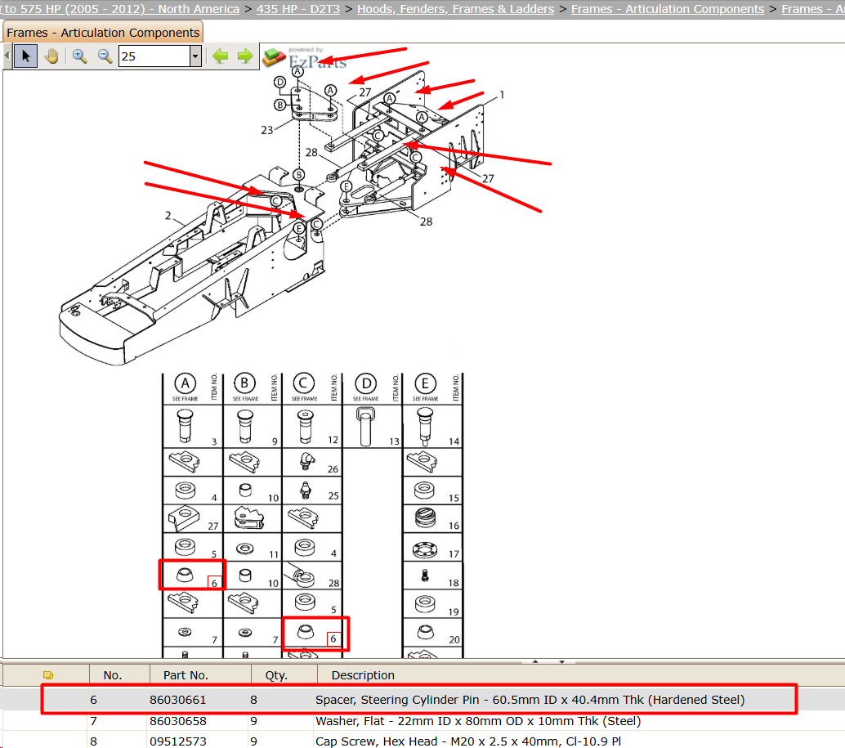
Task: Open Hoods, Fenders, Frames & Ladders breadcrumb
Action: point(455,9)
